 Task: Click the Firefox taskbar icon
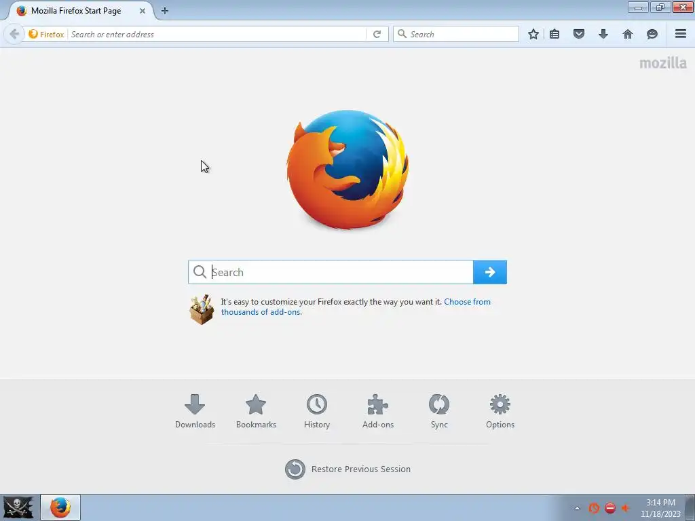coord(60,507)
